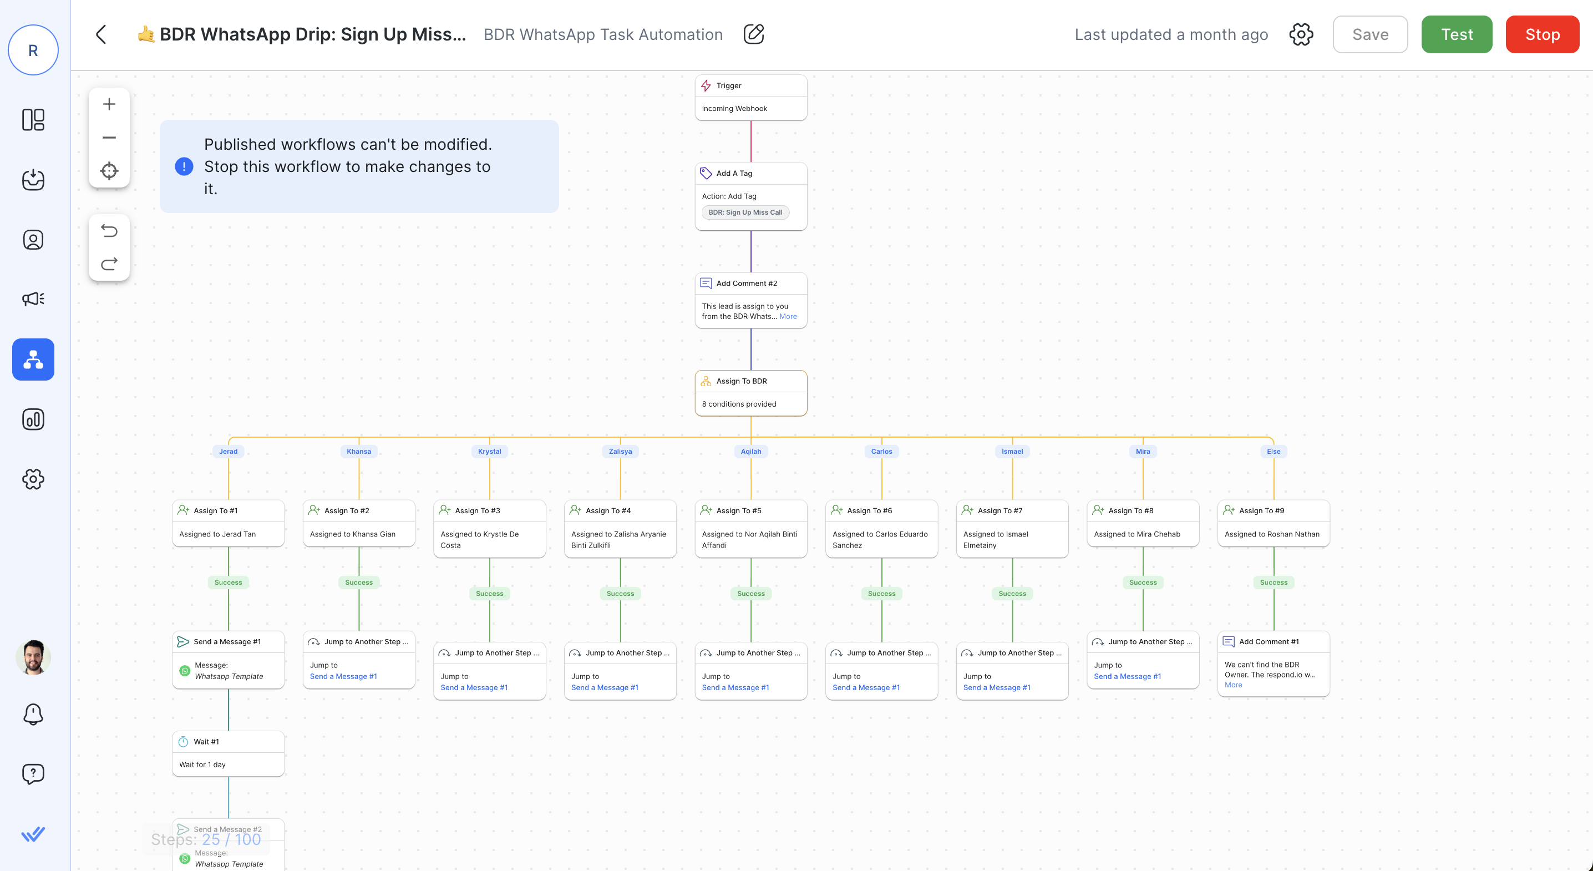Click the back arrow to navigate away

coord(101,34)
